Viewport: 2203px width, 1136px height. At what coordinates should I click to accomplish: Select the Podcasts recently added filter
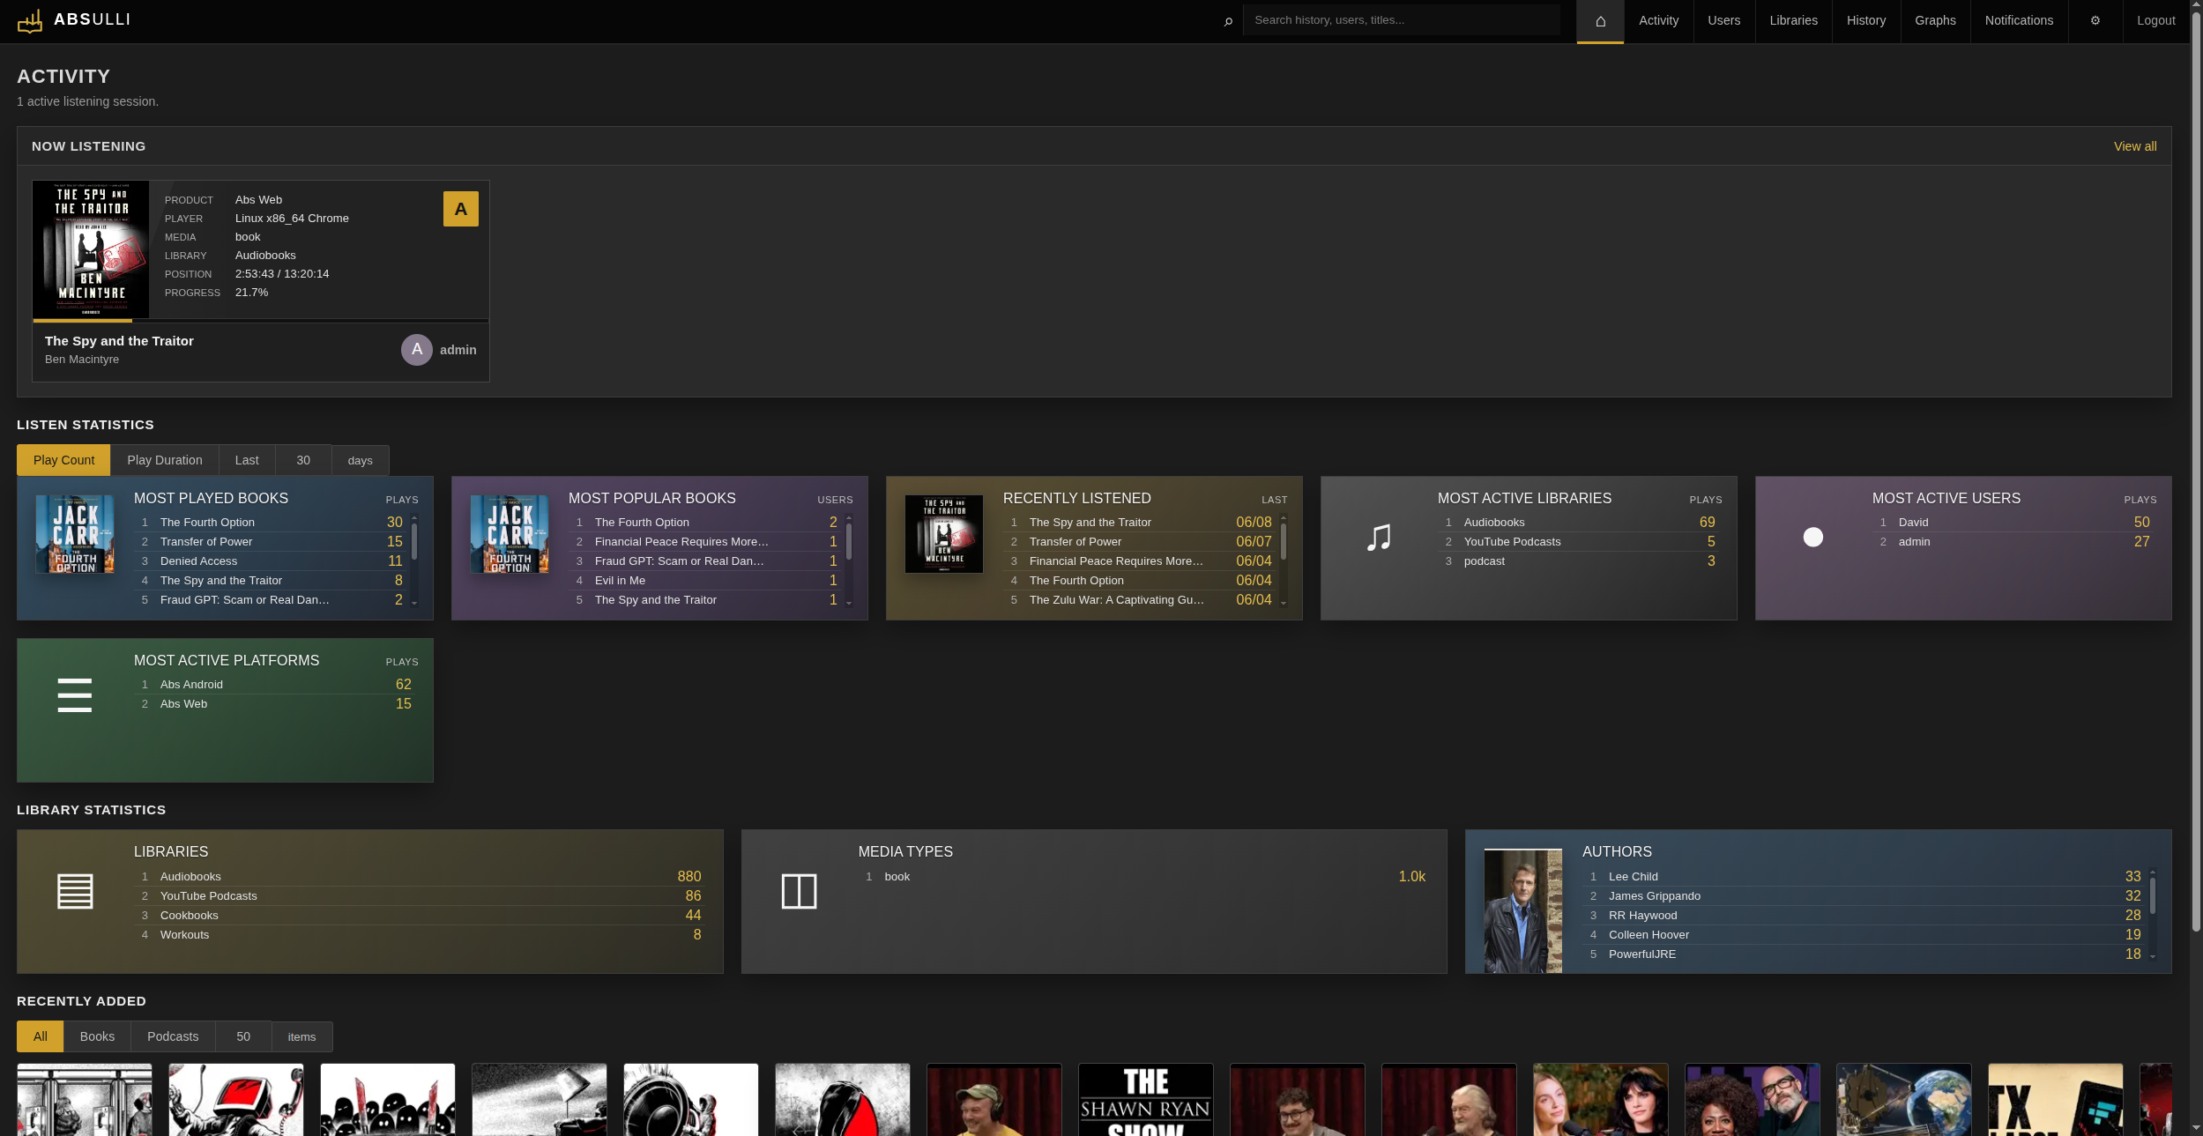(x=173, y=1036)
